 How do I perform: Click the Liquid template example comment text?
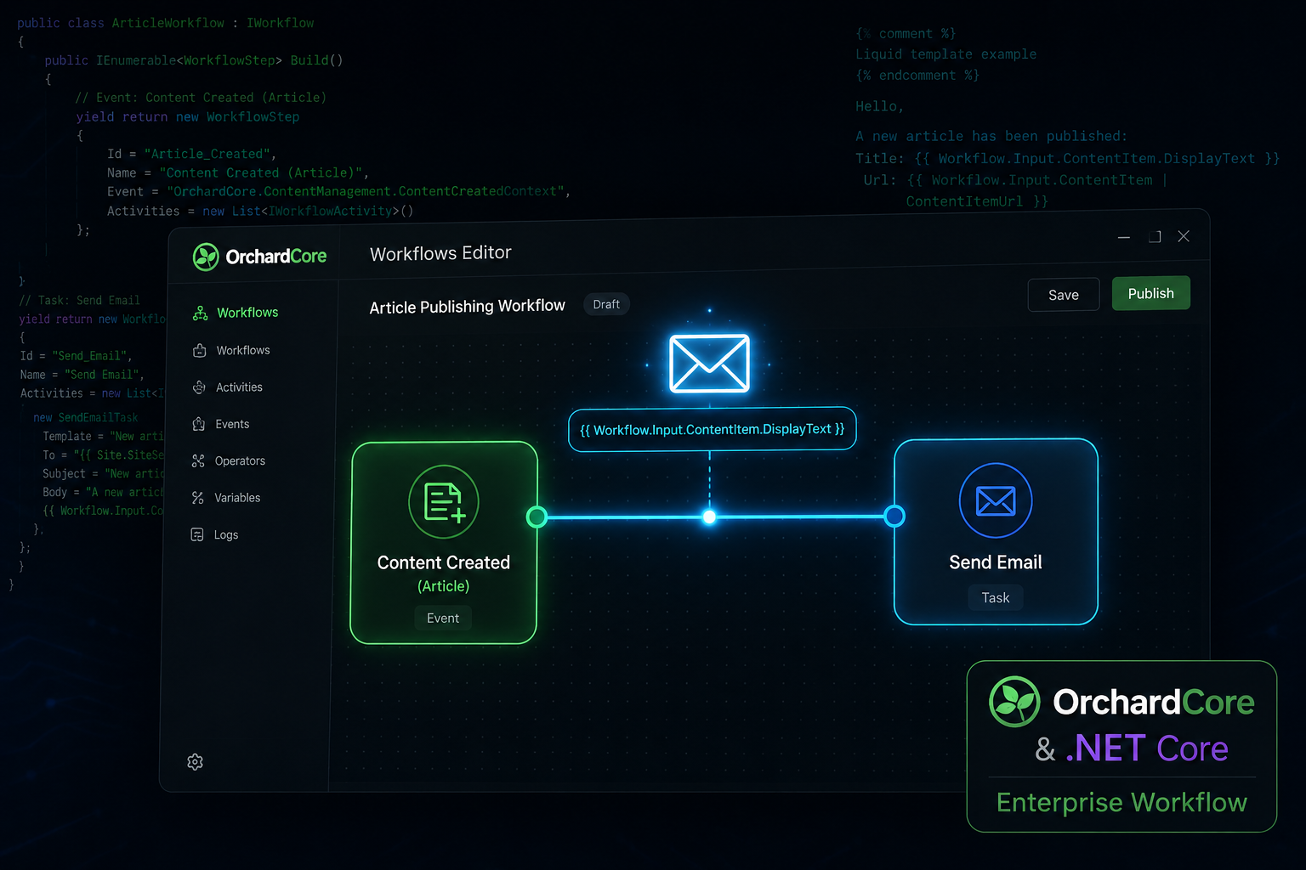(x=945, y=54)
